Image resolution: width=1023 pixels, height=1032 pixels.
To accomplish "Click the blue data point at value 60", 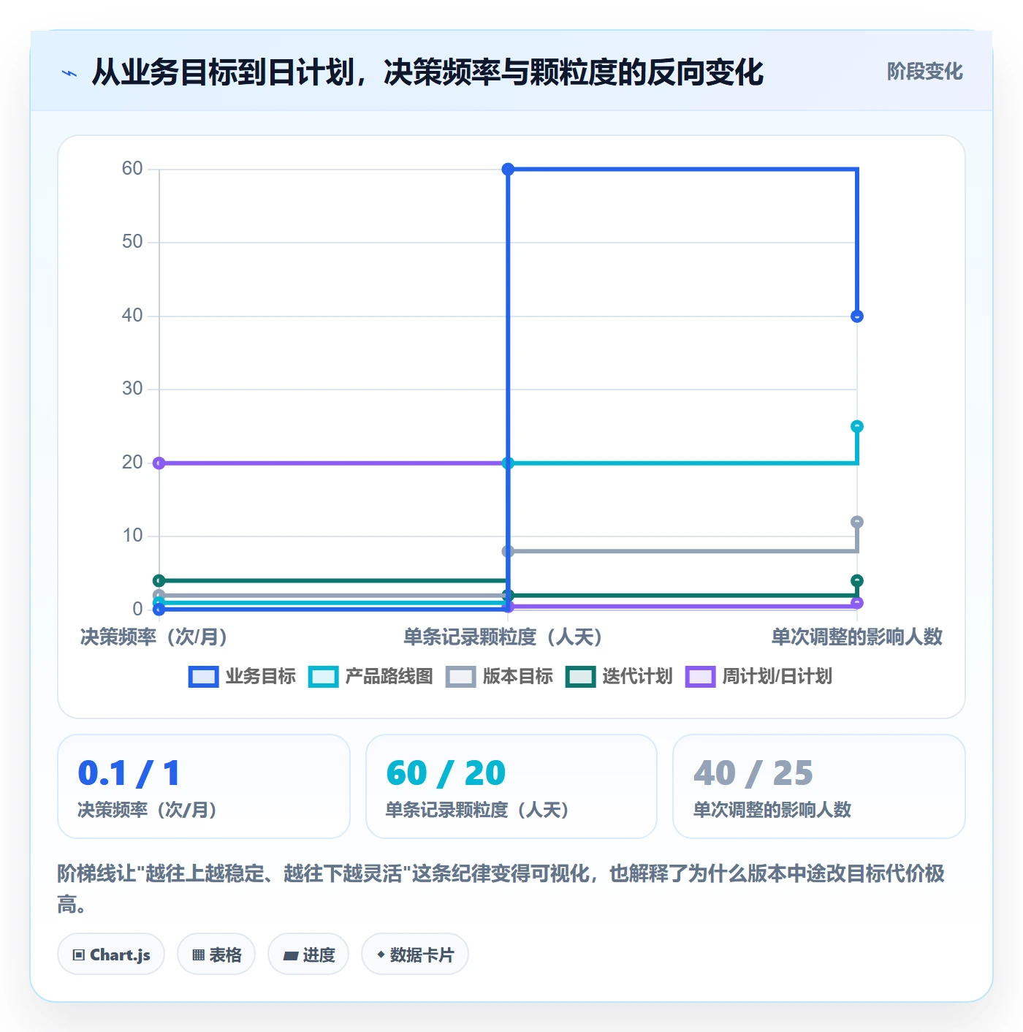I will pos(508,170).
